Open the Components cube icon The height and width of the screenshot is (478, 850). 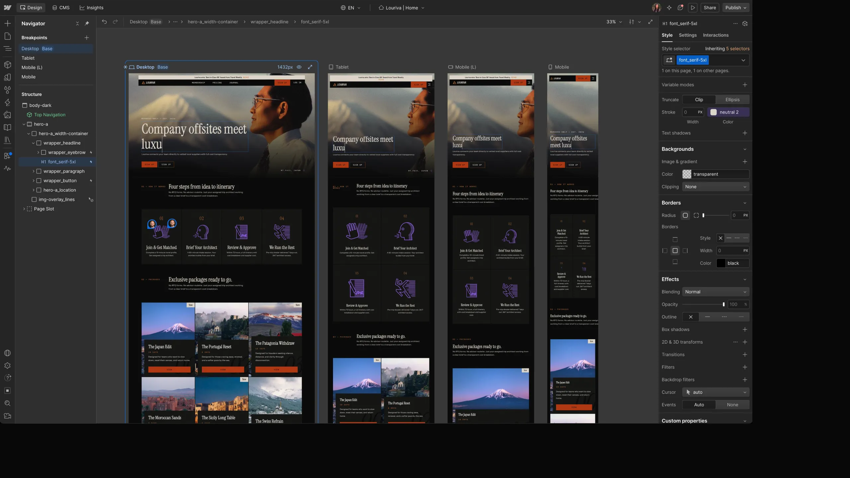tap(7, 64)
